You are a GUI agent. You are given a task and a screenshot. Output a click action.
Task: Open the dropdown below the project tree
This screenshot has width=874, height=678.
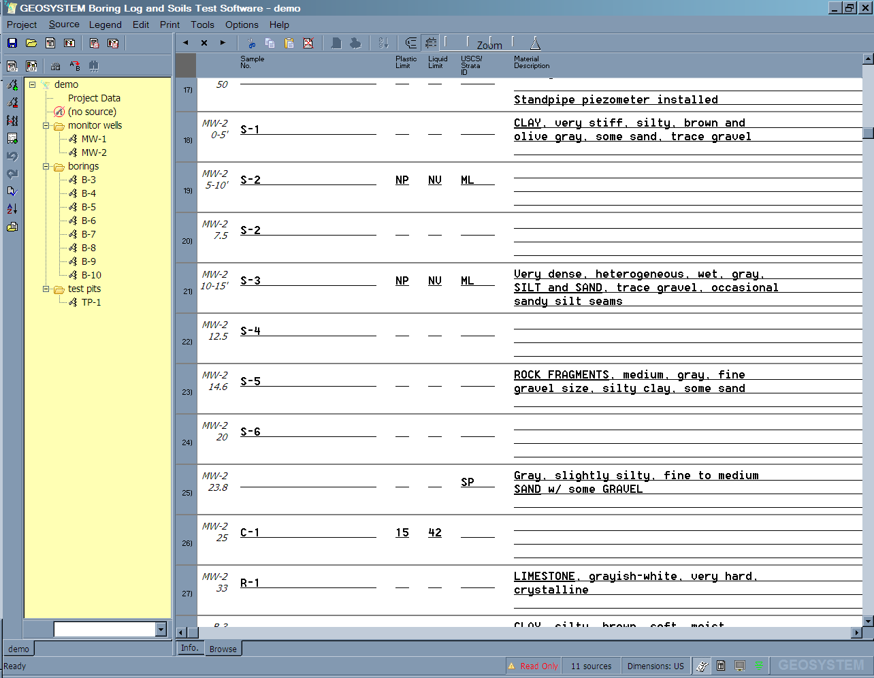tap(161, 630)
